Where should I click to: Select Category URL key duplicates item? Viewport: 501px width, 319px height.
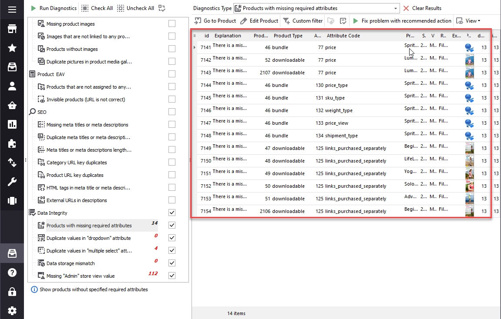[77, 163]
